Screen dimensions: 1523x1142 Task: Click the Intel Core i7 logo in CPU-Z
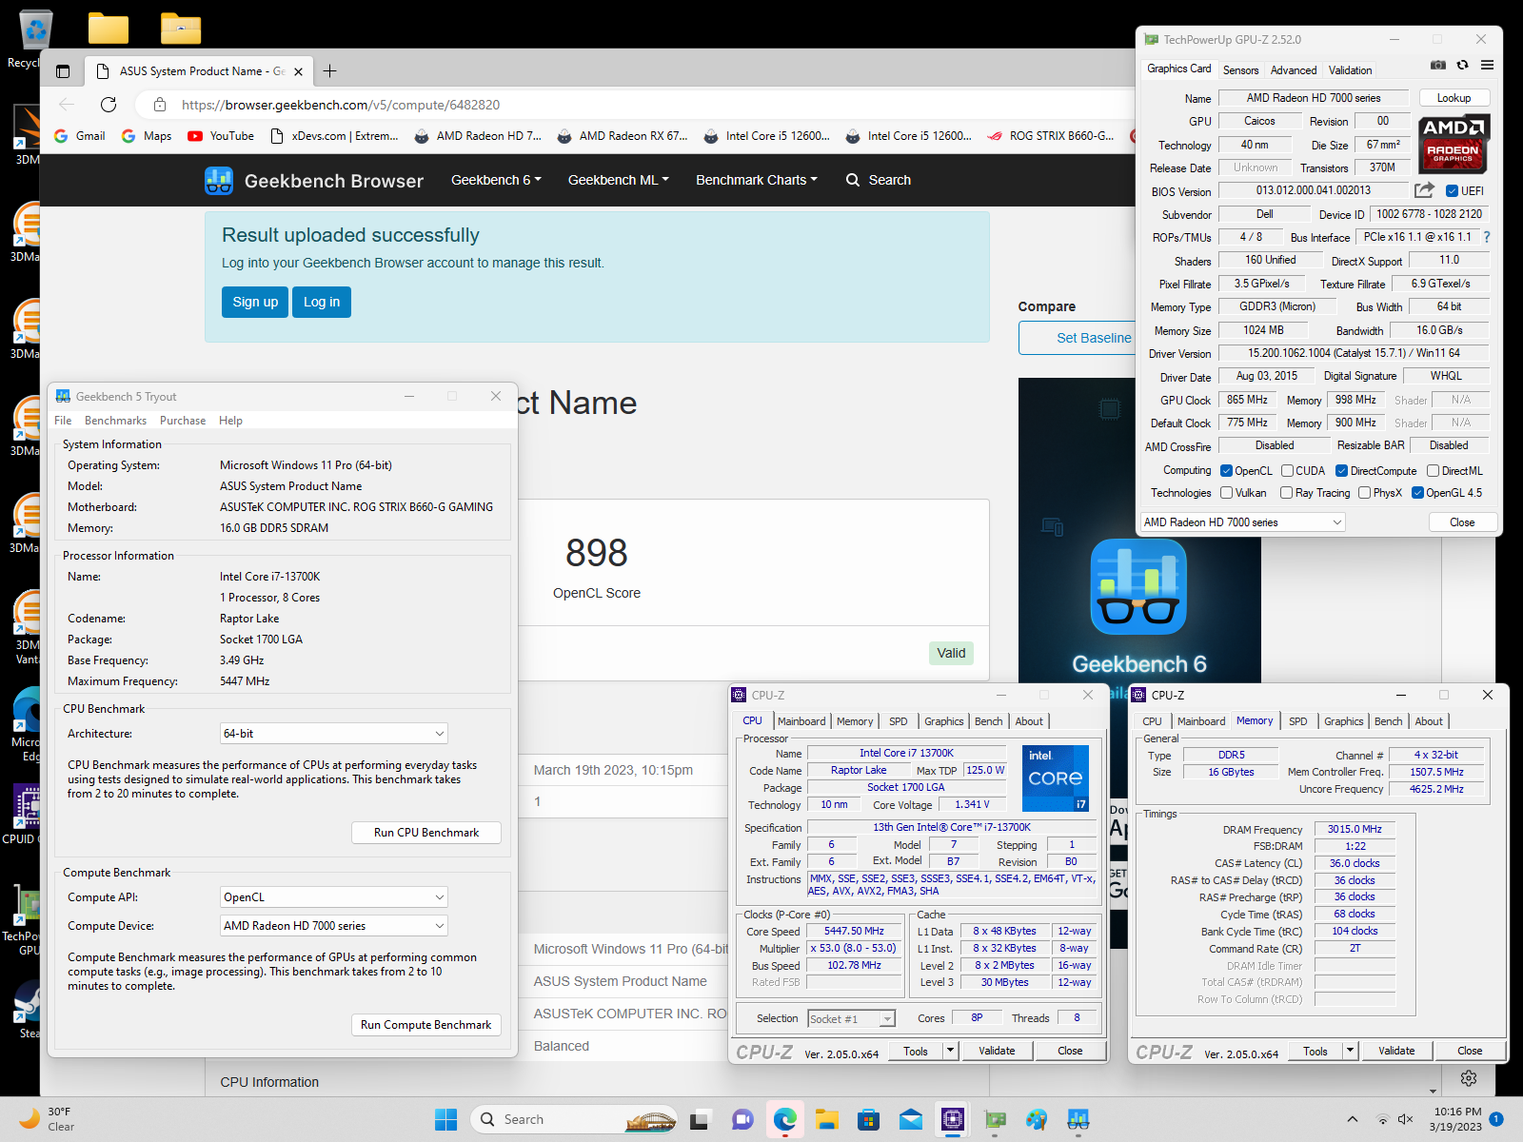tap(1055, 778)
